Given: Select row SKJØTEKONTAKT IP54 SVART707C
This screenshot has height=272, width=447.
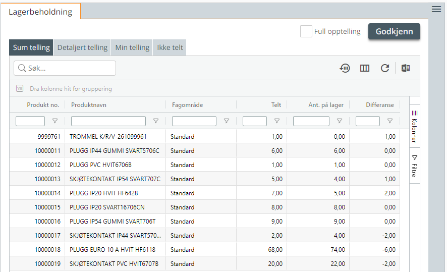Looking at the screenshot, I should [x=205, y=179].
